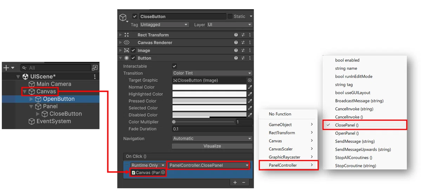Open presets for Canvas Renderer component
Screen dimensions: 421x194
pos(243,42)
